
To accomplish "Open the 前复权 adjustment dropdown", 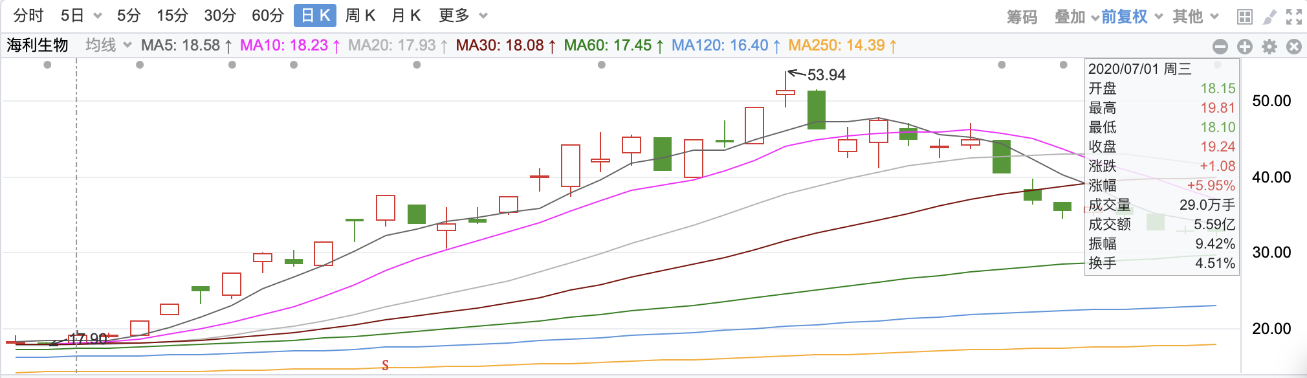I will click(1132, 16).
